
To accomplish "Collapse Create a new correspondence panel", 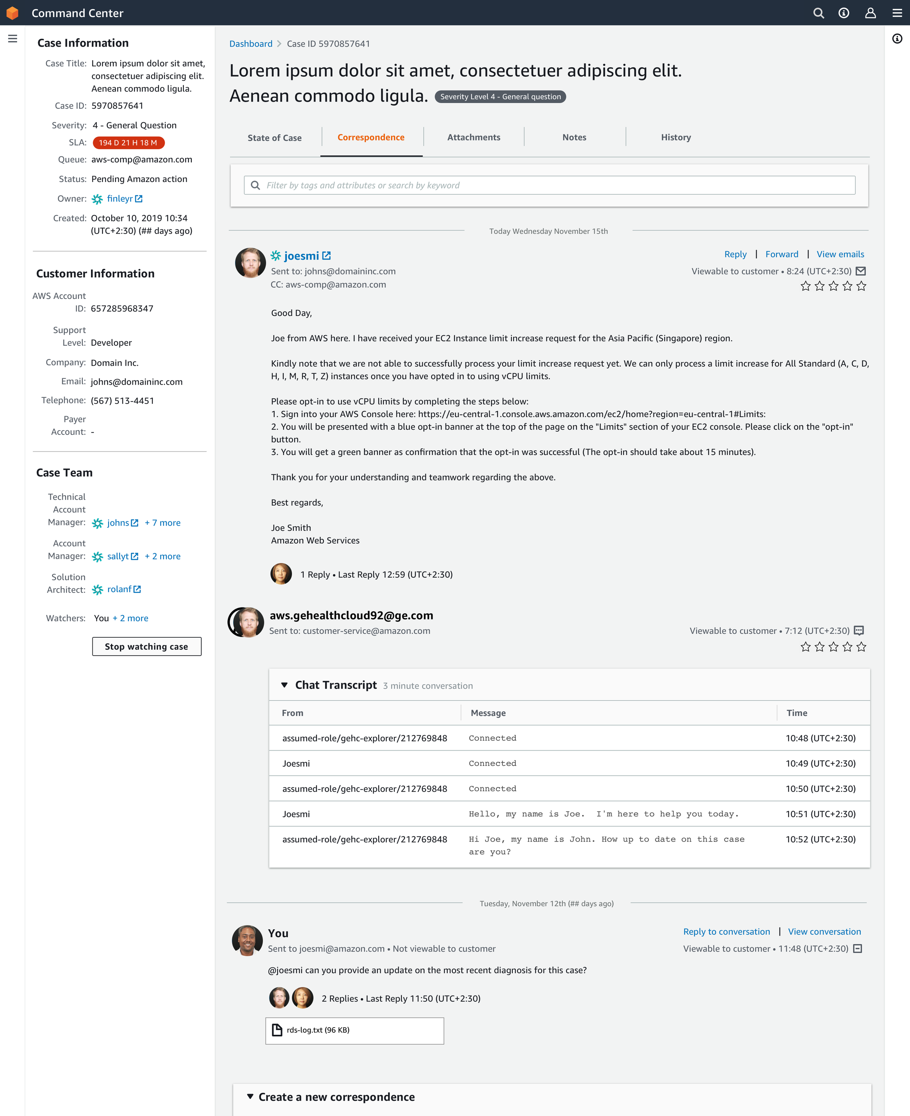I will [250, 1097].
